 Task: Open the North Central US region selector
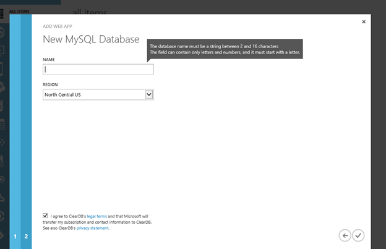coord(98,94)
